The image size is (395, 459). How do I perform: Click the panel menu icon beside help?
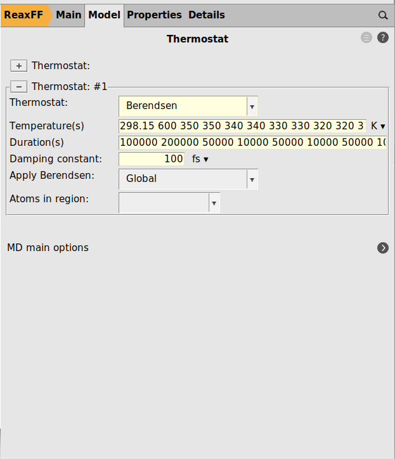[x=366, y=38]
